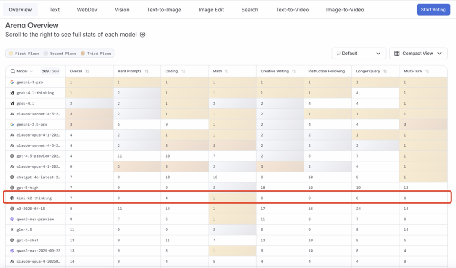This screenshot has width=456, height=268.
Task: Click the Math column sort arrows
Action: tap(227, 71)
